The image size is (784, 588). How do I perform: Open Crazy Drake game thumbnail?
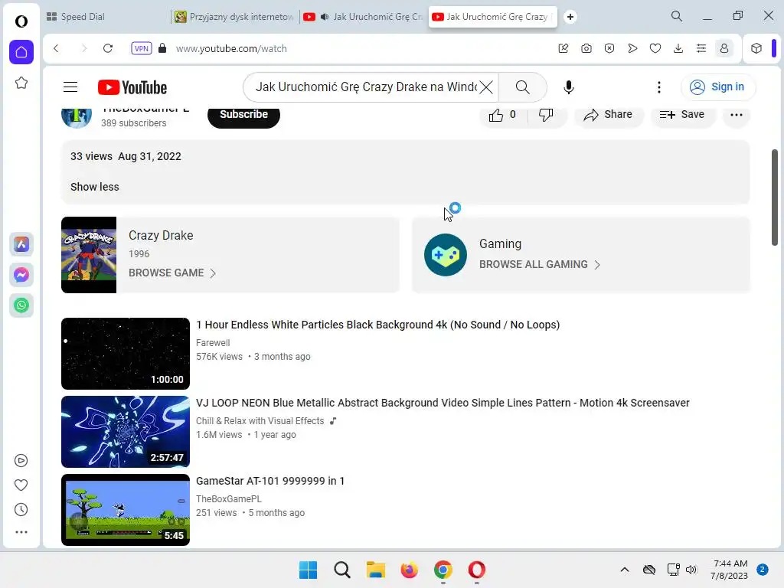point(89,254)
